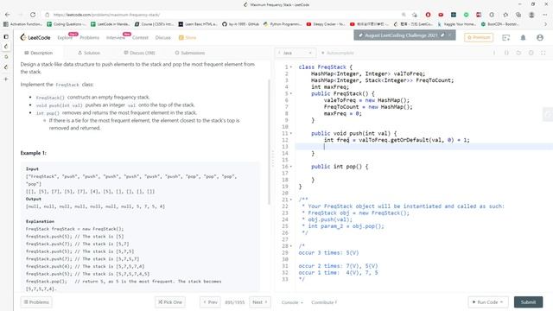Open the GitHub bookmark
Viewport: 553px width, 311px height.
[240, 24]
